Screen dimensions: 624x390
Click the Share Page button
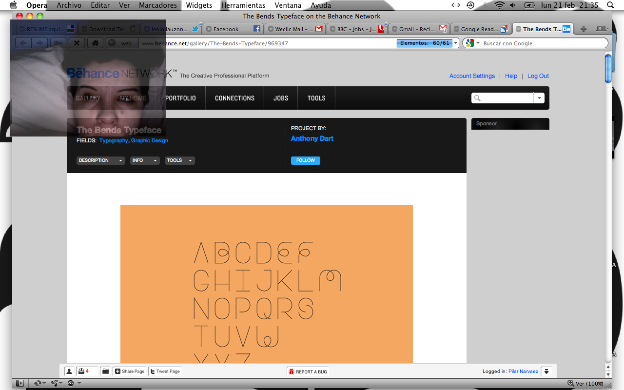click(130, 371)
